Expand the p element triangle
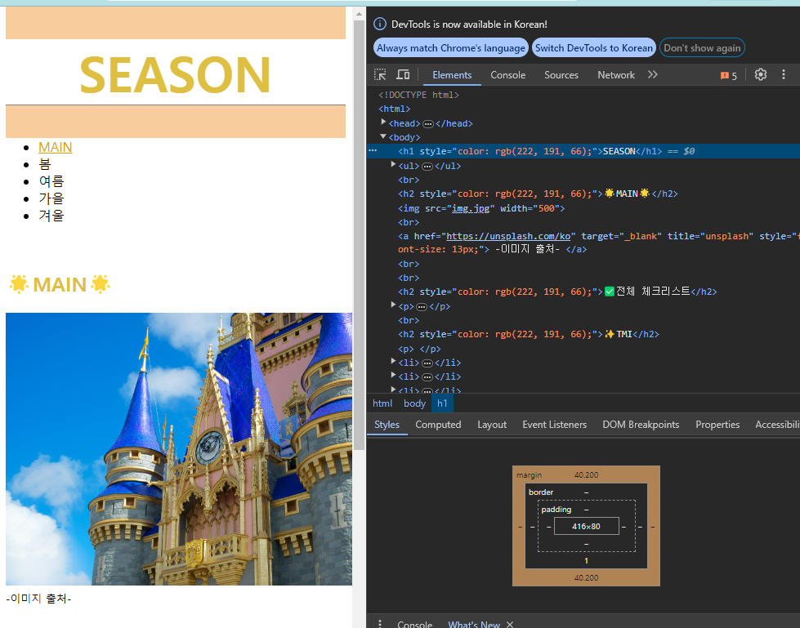Viewport: 800px width, 628px height. coord(393,305)
